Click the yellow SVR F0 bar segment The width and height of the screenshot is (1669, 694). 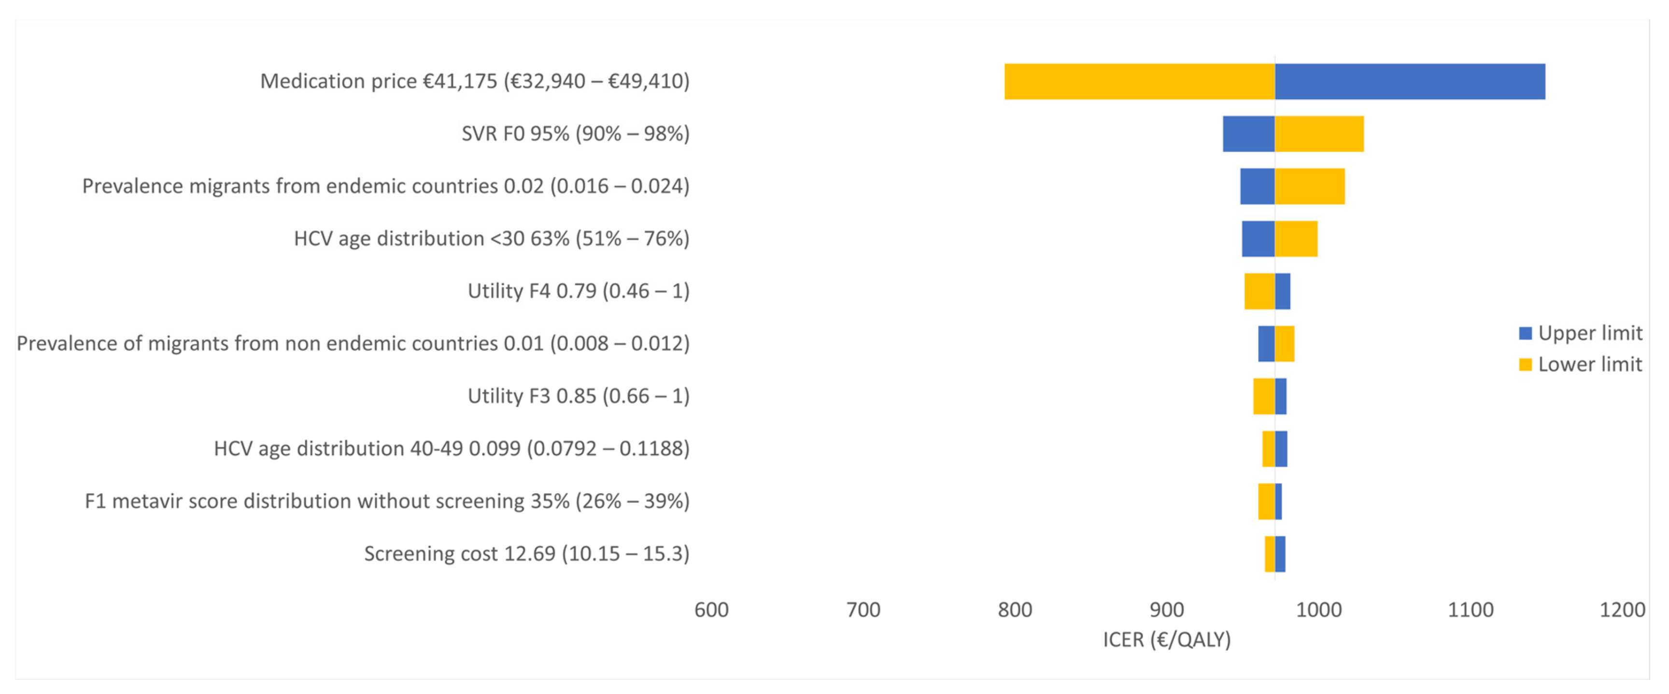[1319, 134]
